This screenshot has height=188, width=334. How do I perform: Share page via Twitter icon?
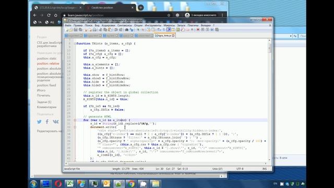pyautogui.click(x=40, y=122)
